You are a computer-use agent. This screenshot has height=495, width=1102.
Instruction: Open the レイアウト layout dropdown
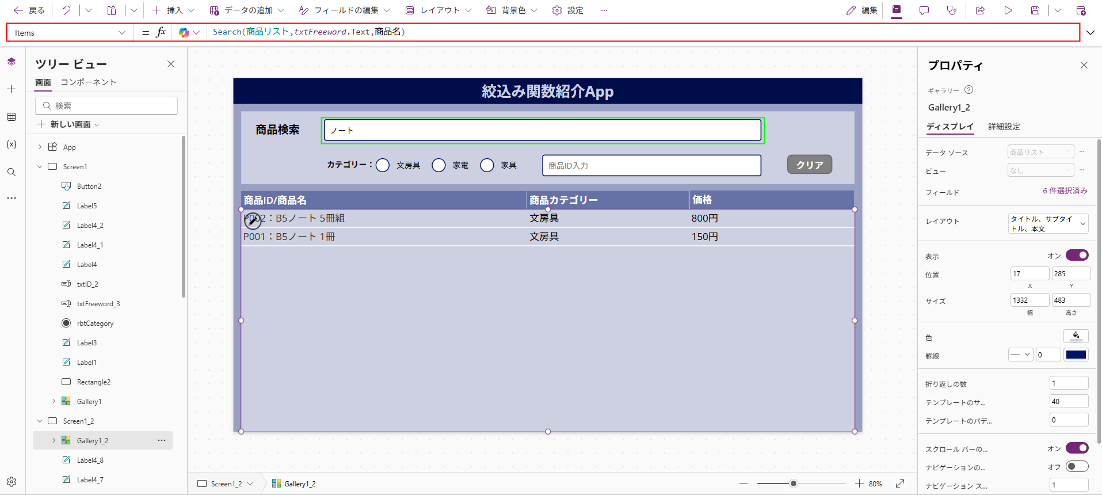click(x=1047, y=223)
